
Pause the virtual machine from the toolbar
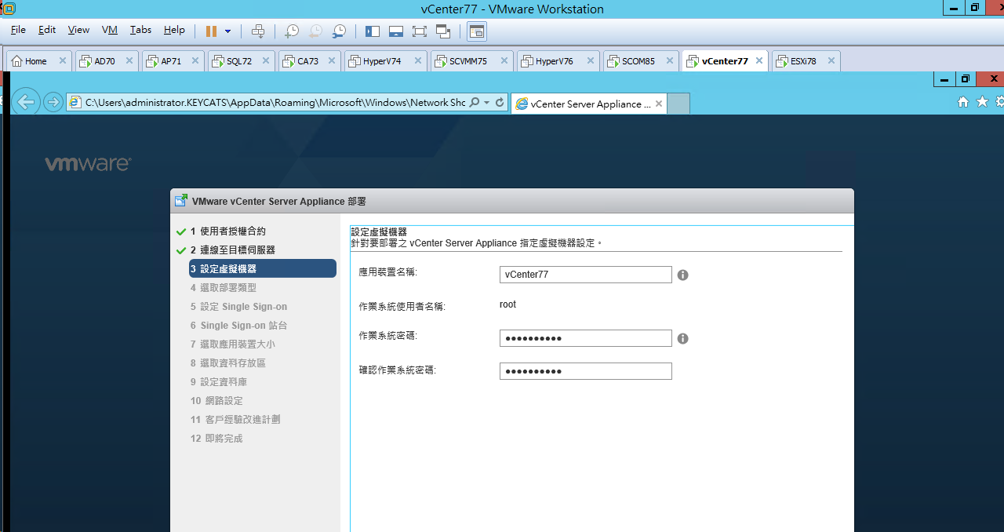[x=211, y=31]
